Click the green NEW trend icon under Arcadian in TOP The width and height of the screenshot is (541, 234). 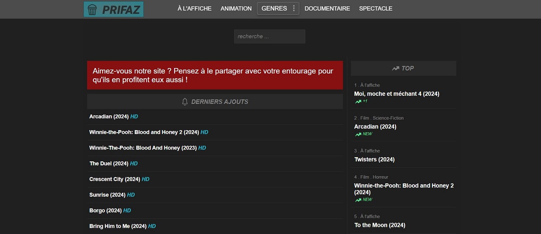point(358,134)
